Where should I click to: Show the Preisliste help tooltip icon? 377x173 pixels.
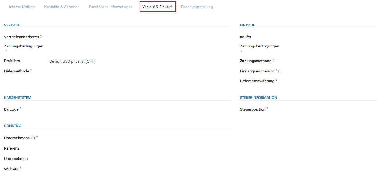coord(22,60)
